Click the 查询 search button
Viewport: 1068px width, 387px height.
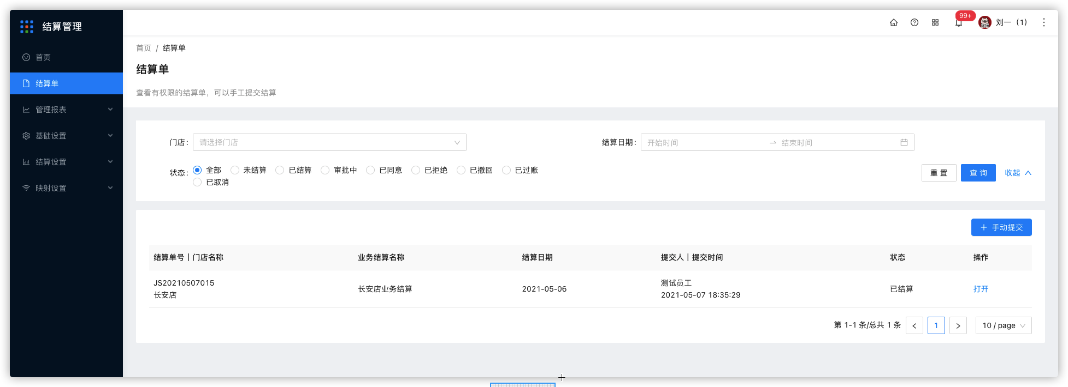(978, 173)
